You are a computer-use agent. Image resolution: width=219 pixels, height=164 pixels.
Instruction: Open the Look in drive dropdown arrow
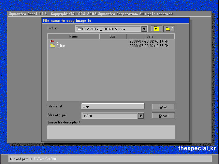tap(144, 29)
